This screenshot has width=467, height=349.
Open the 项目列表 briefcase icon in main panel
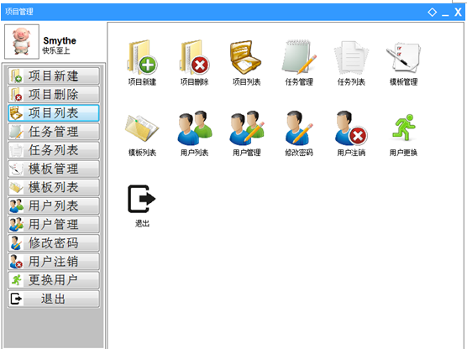(x=246, y=57)
